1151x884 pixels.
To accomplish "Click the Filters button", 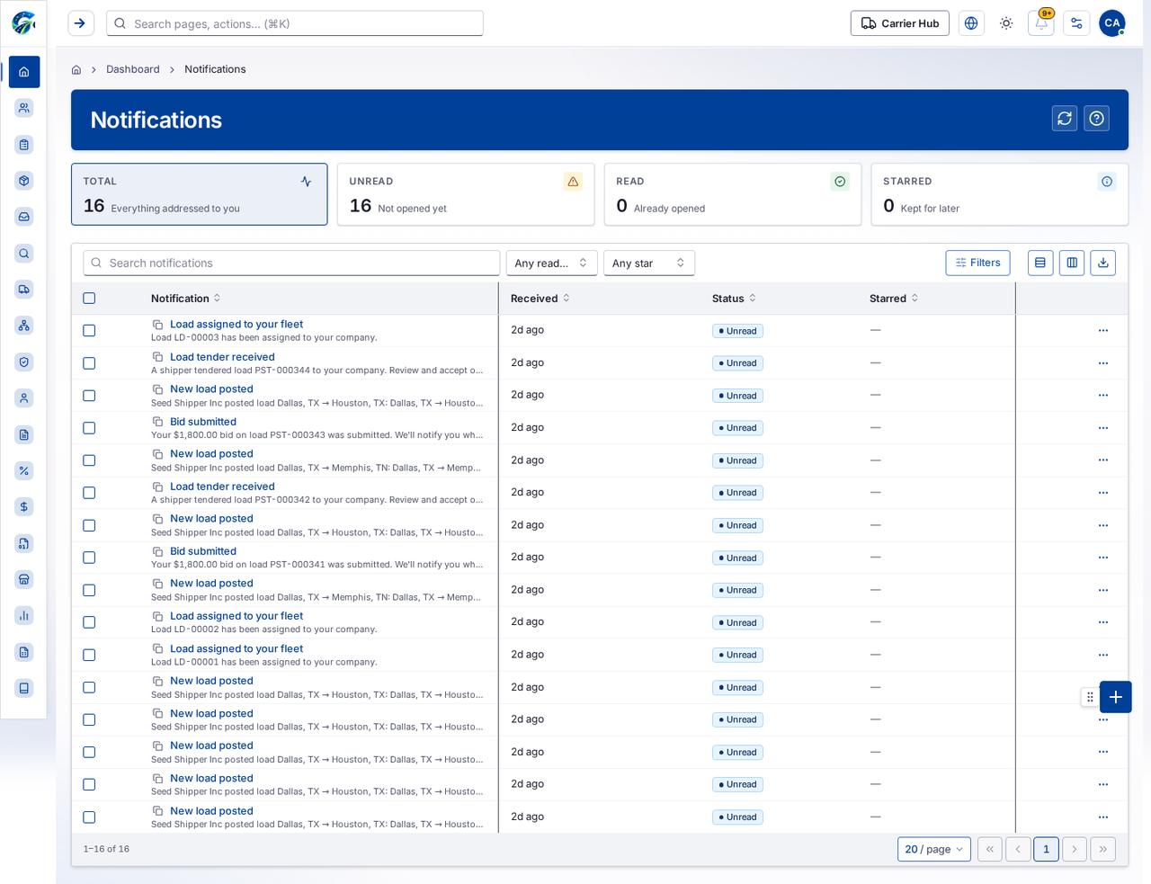I will (977, 263).
